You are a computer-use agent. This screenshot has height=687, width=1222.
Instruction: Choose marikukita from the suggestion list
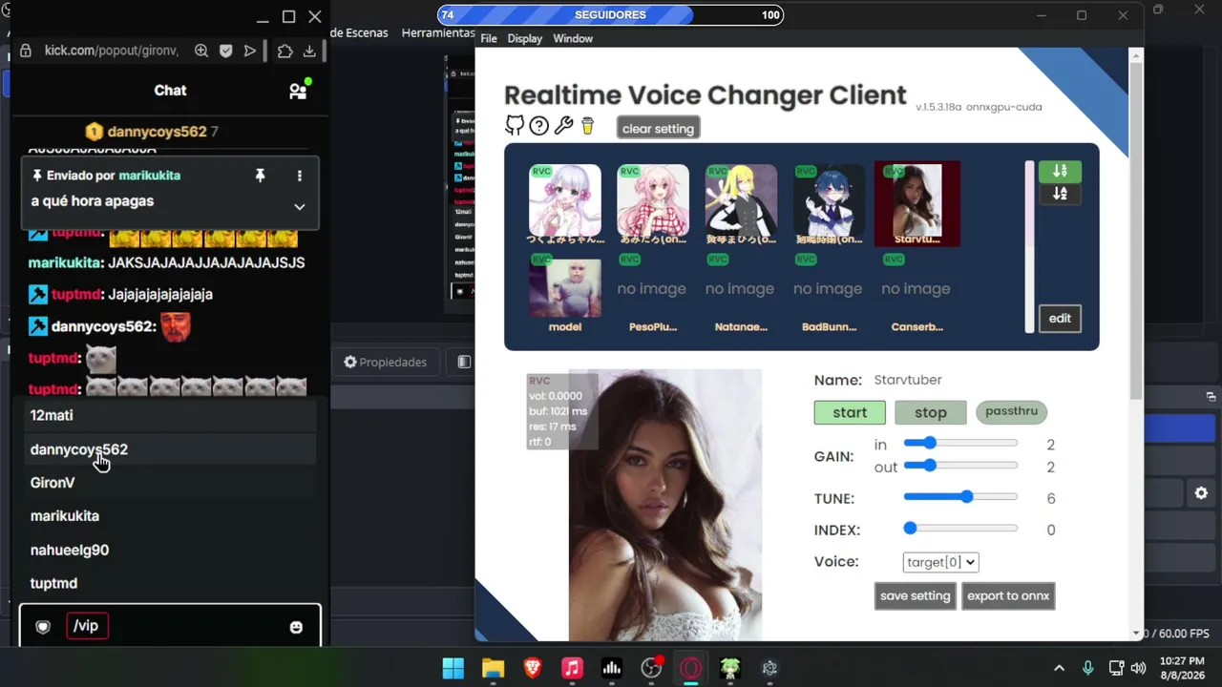[168, 516]
